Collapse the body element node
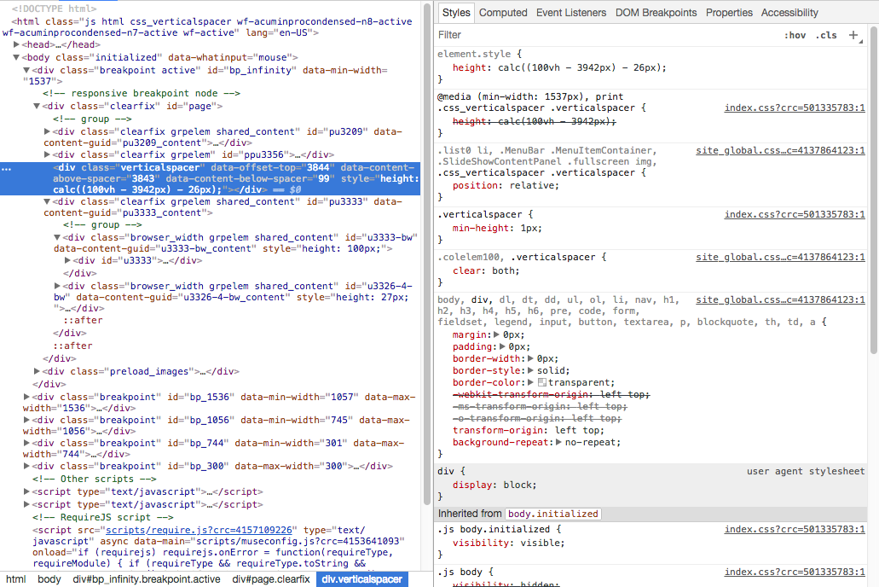879x587 pixels. point(16,57)
